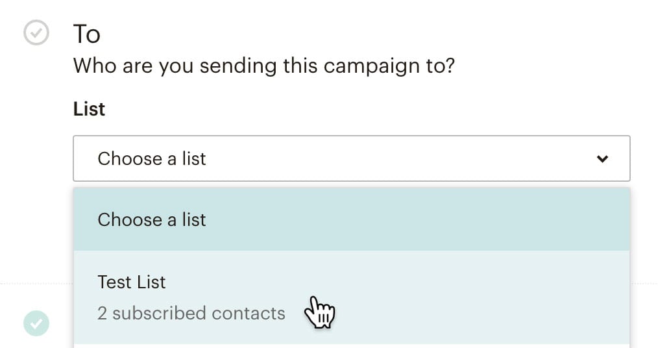
Task: Collapse the list dropdown using its arrow
Action: [602, 158]
